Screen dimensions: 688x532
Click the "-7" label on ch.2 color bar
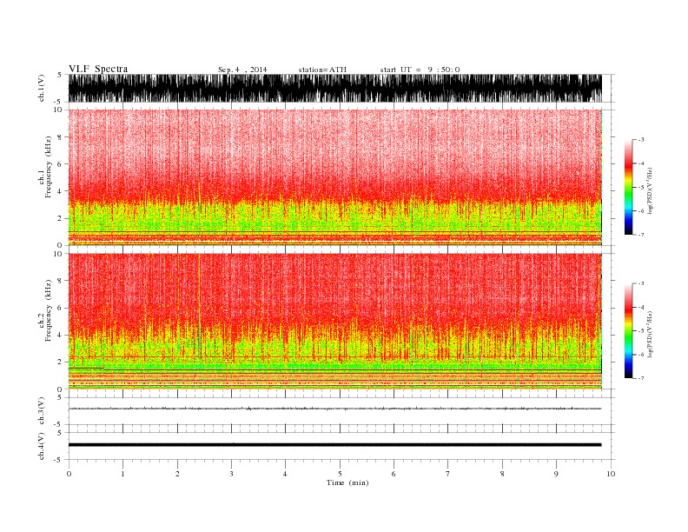[x=641, y=378]
